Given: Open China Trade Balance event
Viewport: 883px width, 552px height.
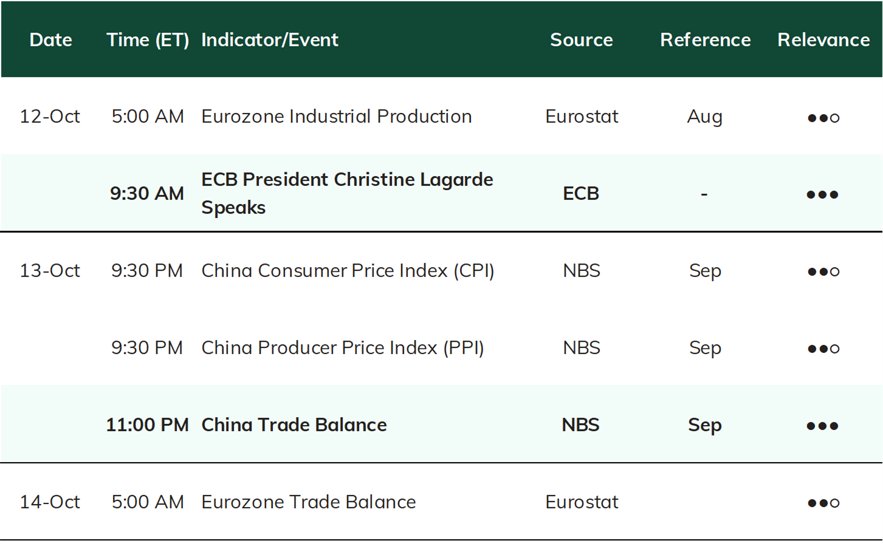Looking at the screenshot, I should [x=294, y=425].
